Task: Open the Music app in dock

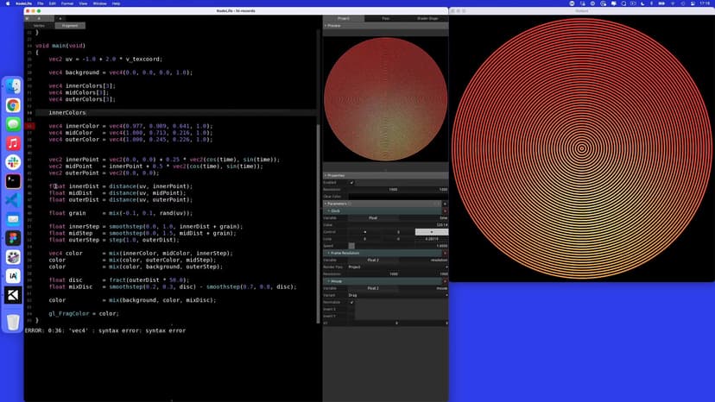Action: pos(13,143)
